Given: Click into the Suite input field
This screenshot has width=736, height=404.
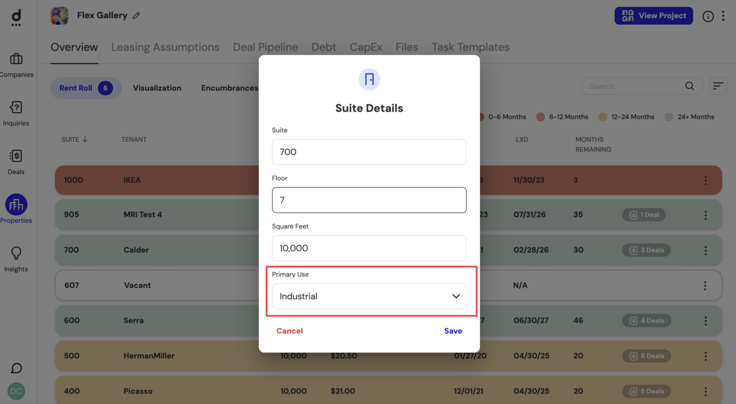Looking at the screenshot, I should coord(369,152).
